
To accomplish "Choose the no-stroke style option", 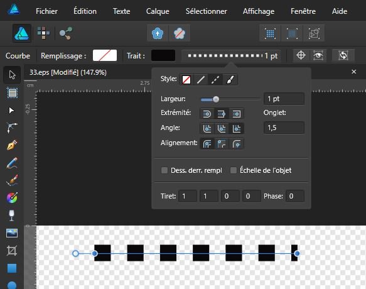I will [x=186, y=80].
